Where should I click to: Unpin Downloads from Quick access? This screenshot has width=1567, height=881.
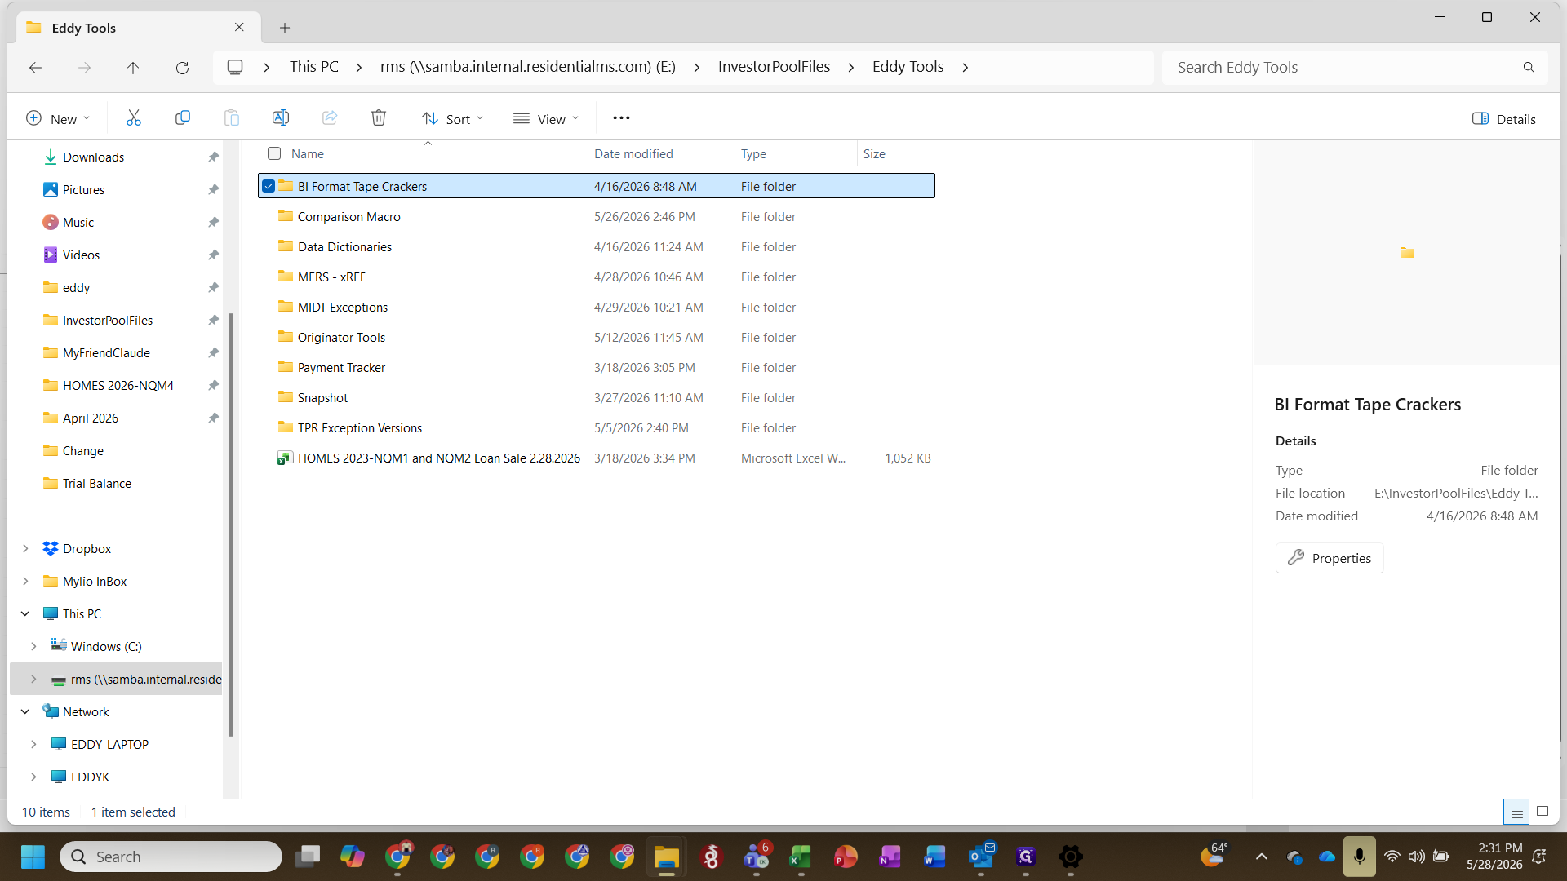(x=213, y=157)
